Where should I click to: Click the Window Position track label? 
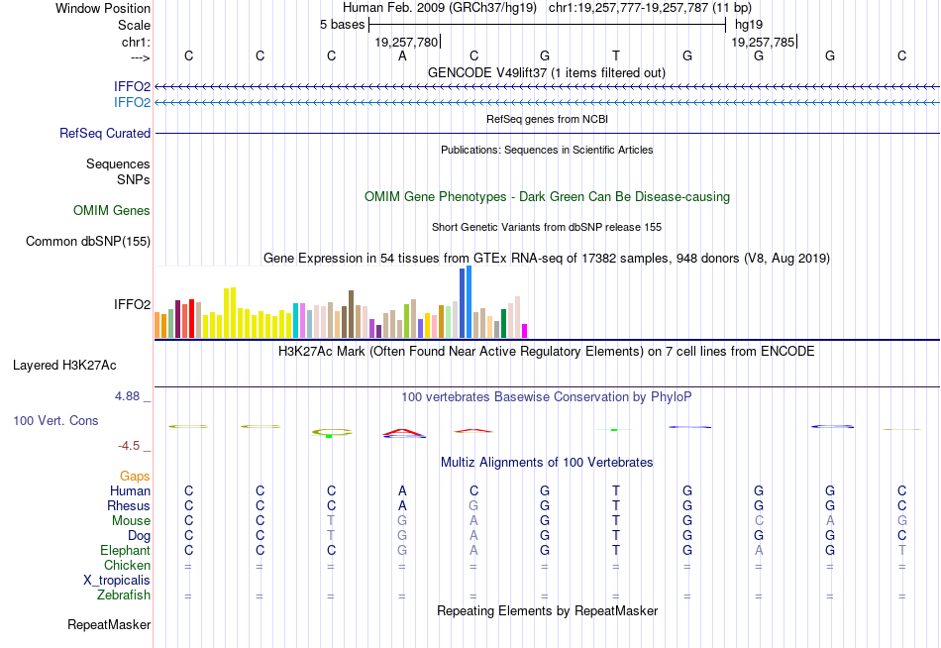pos(103,8)
